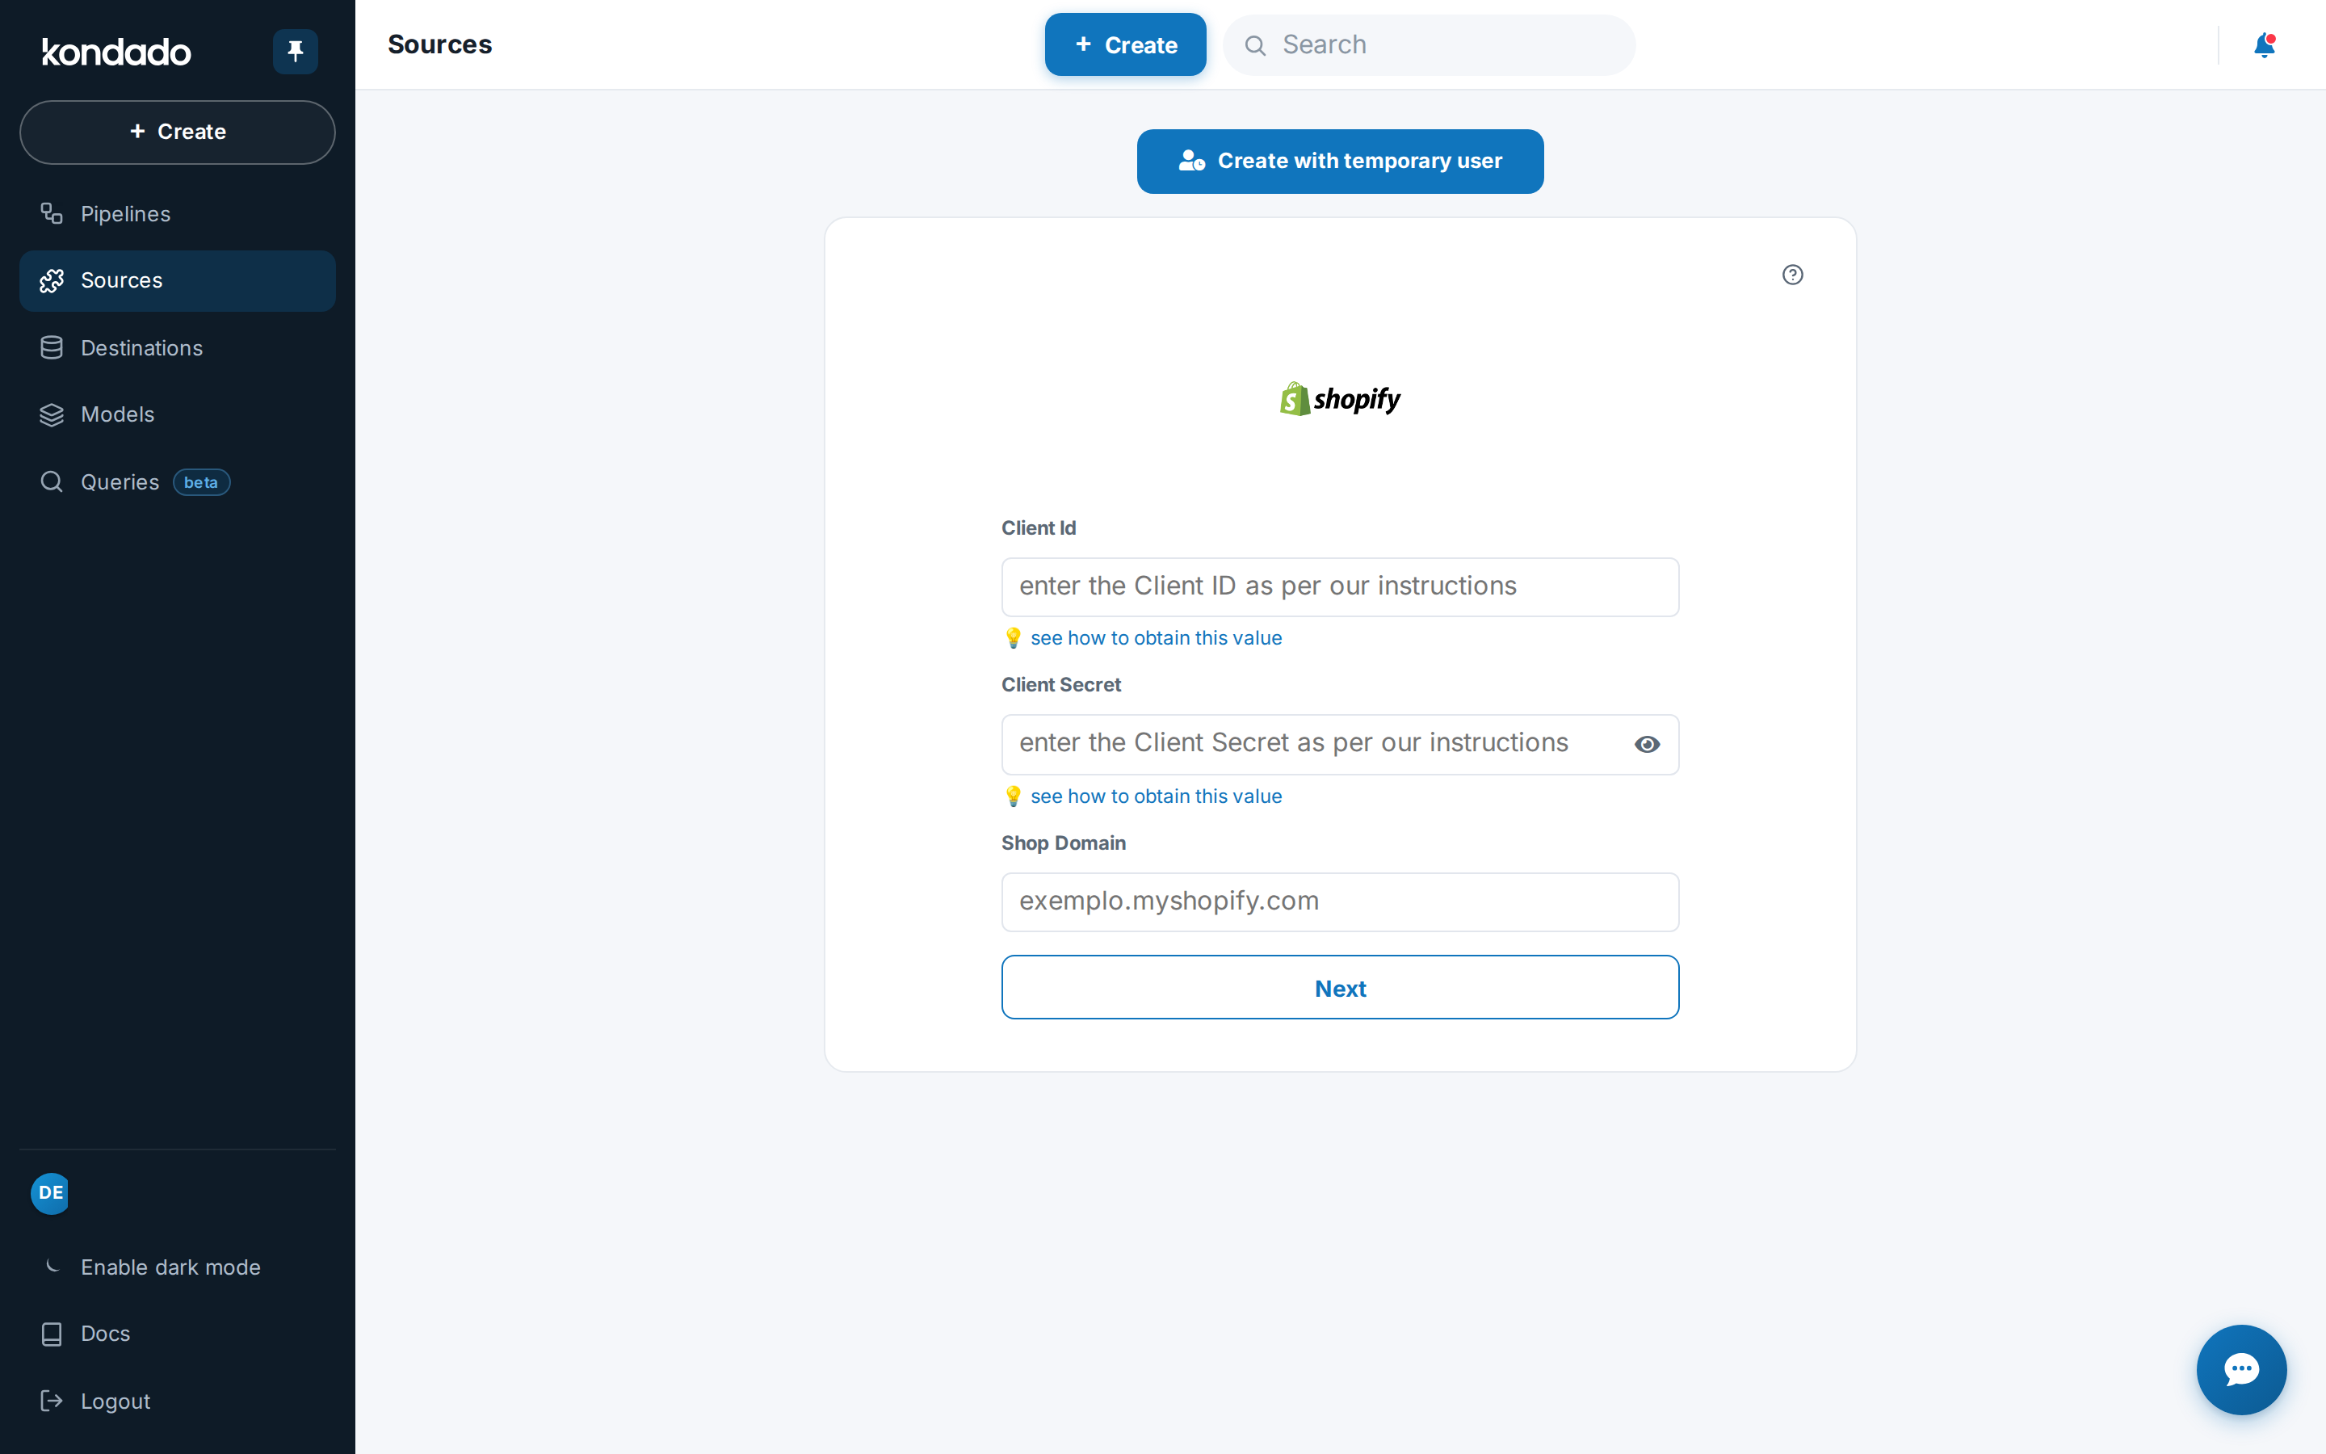Open Docs from the sidebar
This screenshot has width=2326, height=1454.
178,1334
